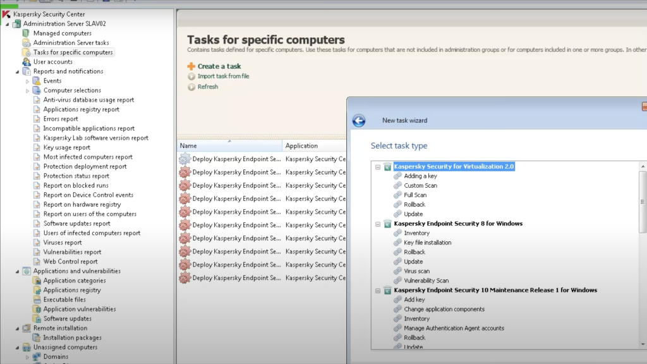Collapse the Kaspersky Security for Virtualization 2.0 group
The image size is (647, 364).
(378, 167)
